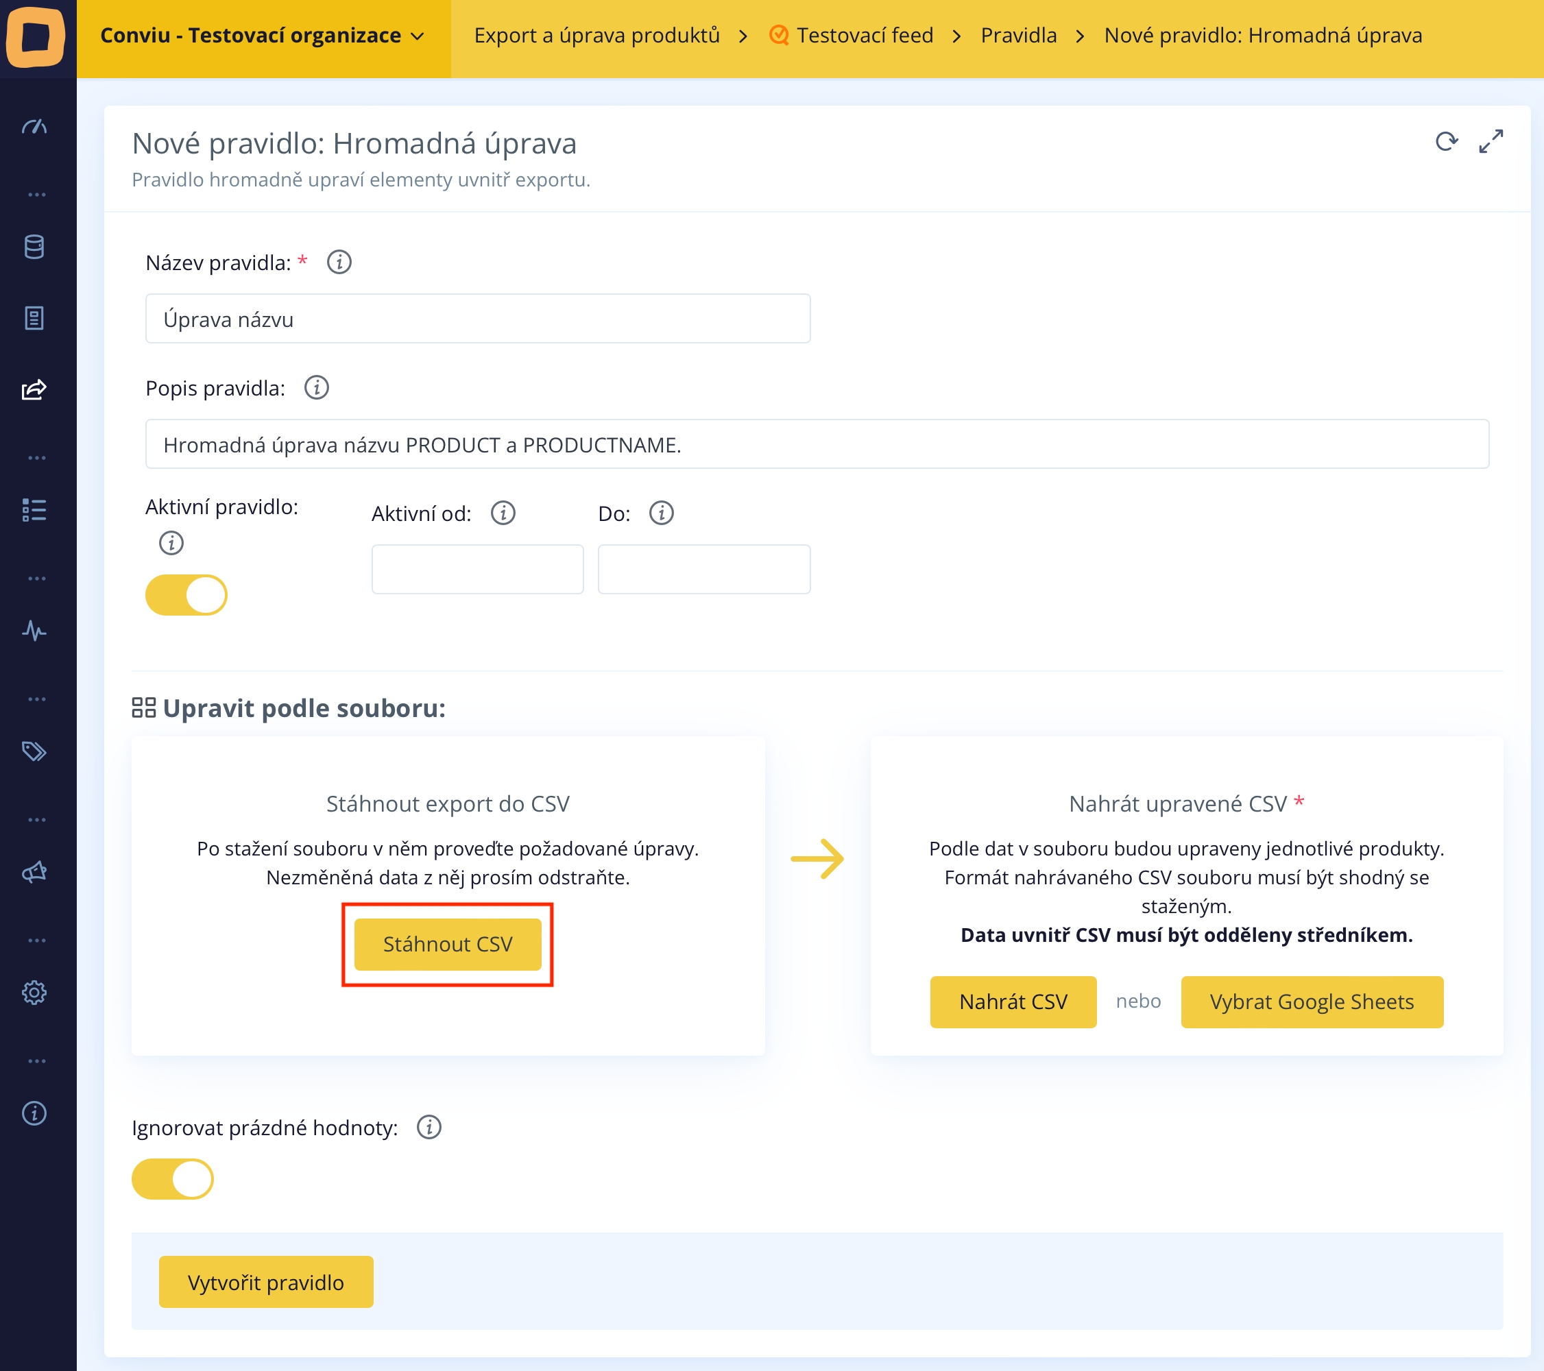This screenshot has height=1371, width=1544.
Task: Open the Conviu organization dropdown
Action: click(x=263, y=36)
